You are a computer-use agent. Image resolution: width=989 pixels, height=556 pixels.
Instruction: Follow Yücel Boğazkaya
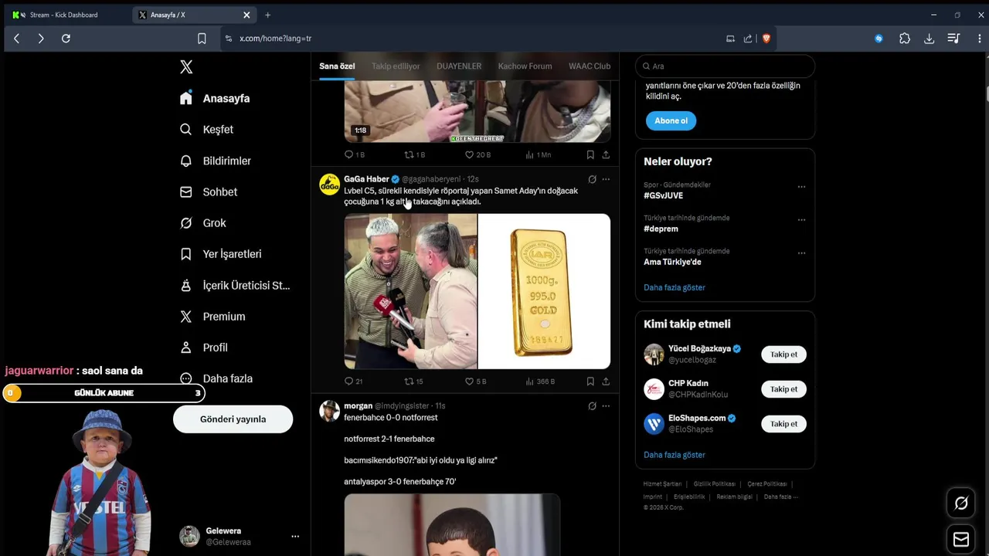click(x=783, y=354)
